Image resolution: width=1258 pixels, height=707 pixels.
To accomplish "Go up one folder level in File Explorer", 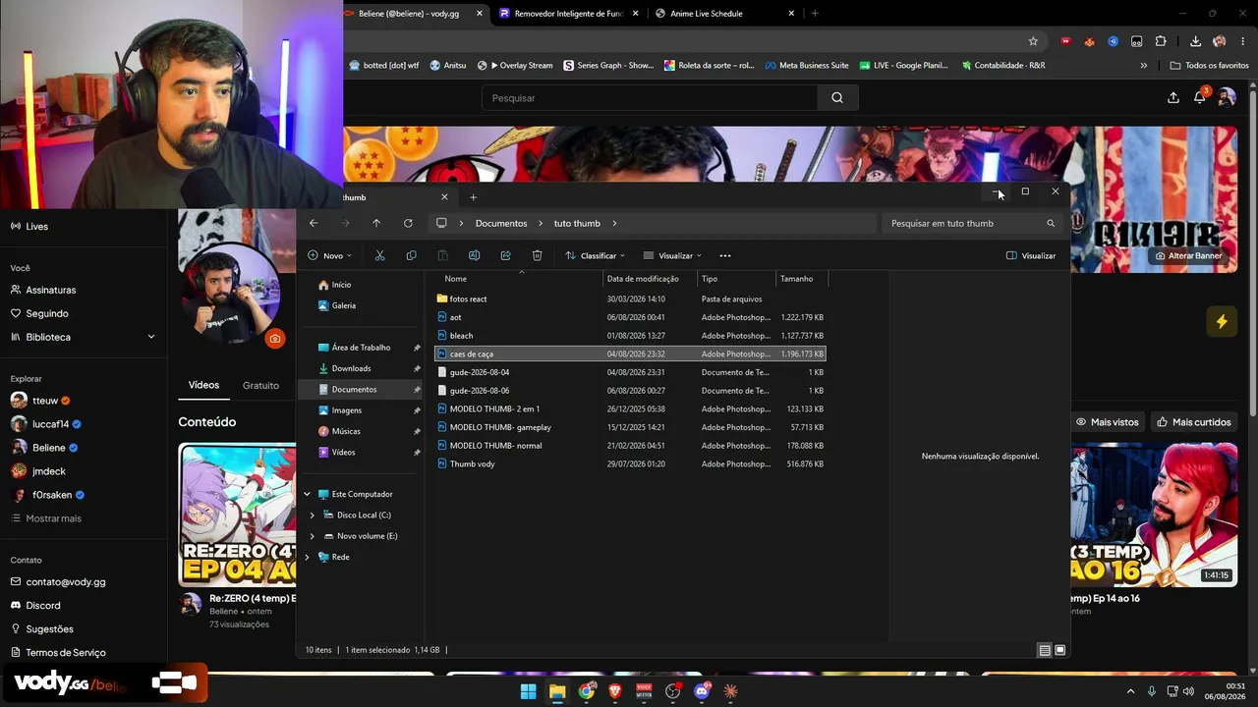I will tap(376, 223).
